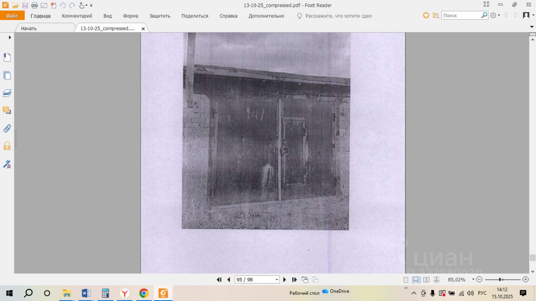
Task: Open the Windows Start menu
Action: tap(9, 293)
